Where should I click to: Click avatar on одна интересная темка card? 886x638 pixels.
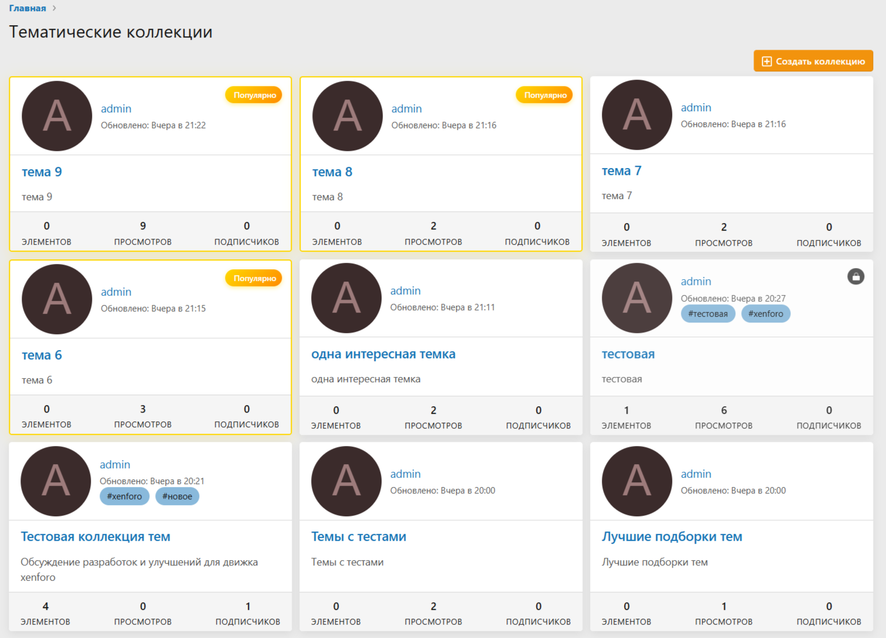click(x=346, y=298)
